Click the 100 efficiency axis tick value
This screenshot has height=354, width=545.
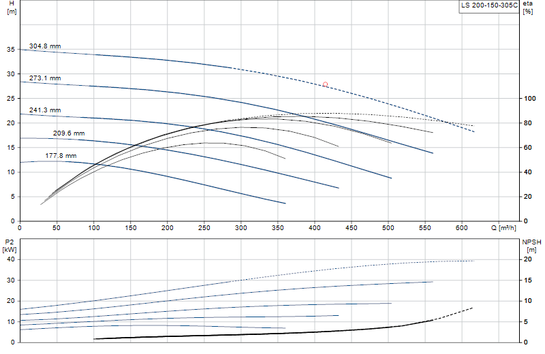click(530, 99)
